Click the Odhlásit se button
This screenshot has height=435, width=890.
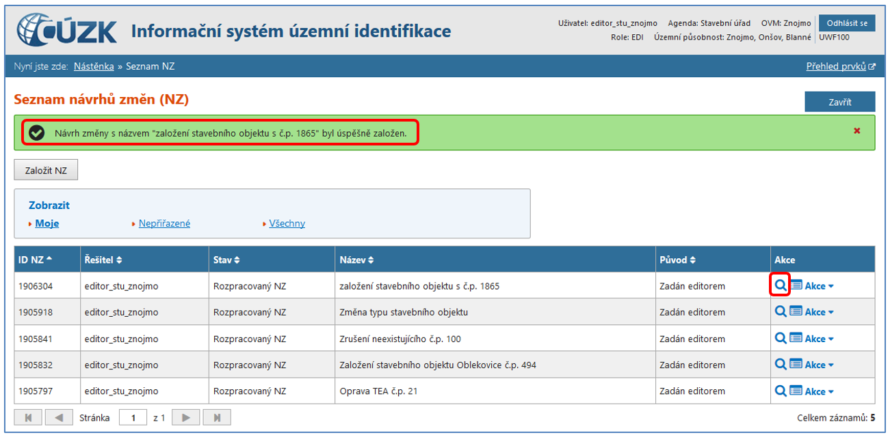[846, 23]
